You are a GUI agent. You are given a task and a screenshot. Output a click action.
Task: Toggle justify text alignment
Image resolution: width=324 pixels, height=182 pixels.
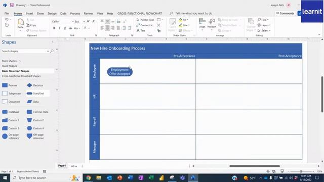coord(118,28)
